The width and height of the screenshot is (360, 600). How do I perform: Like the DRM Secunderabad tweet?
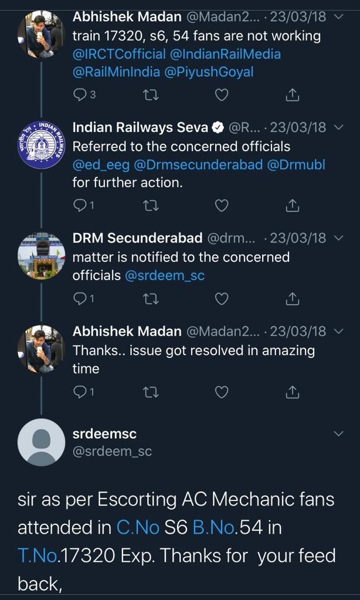[x=221, y=299]
